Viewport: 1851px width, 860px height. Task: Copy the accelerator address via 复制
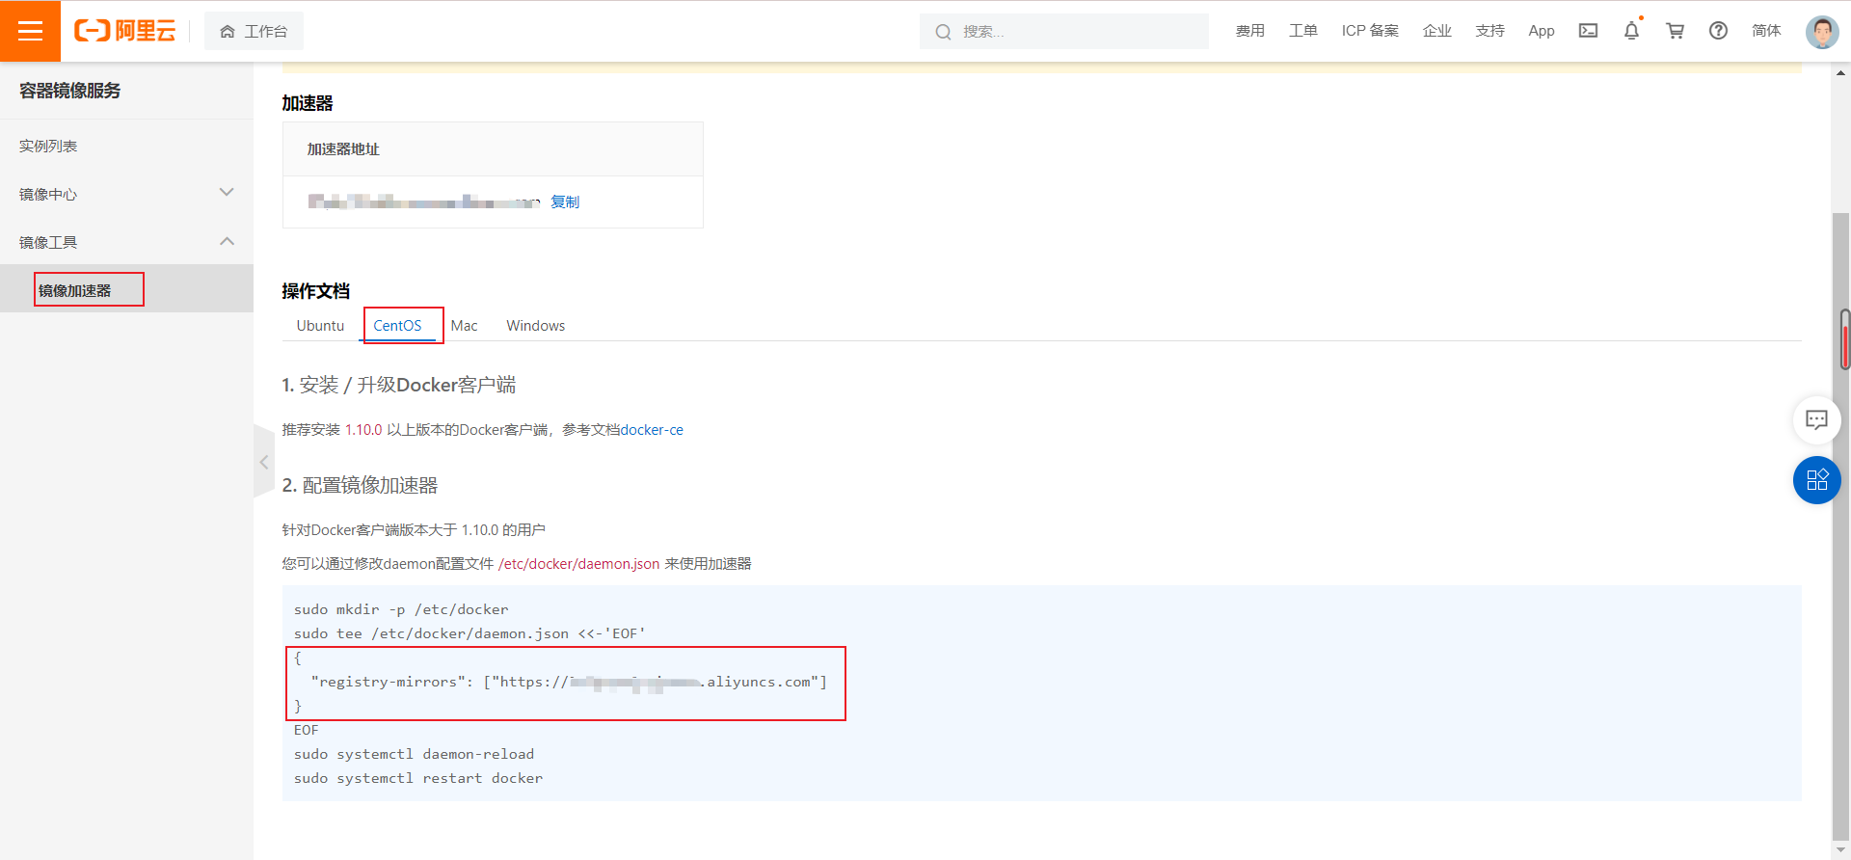565,202
